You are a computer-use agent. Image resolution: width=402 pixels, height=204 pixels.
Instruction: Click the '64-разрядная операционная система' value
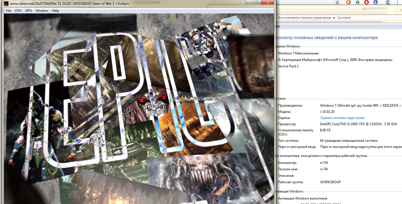click(x=349, y=141)
